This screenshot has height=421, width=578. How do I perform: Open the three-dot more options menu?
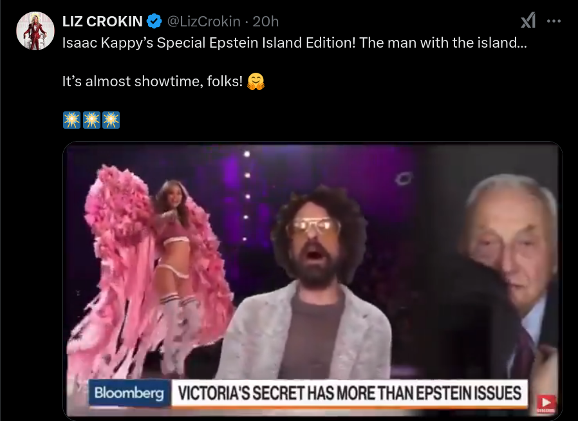click(554, 21)
